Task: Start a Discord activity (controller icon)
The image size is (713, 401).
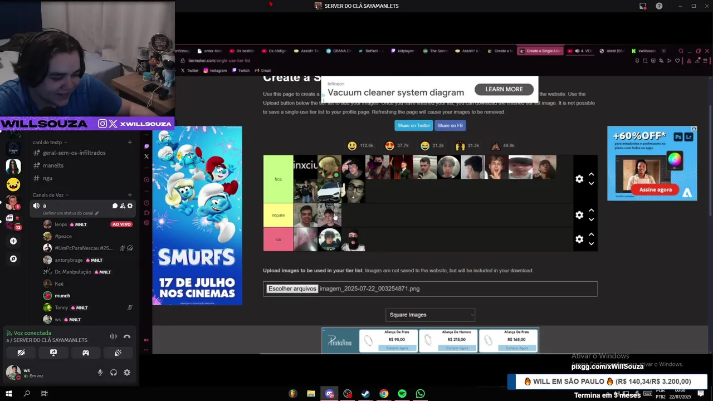Action: coord(86,353)
